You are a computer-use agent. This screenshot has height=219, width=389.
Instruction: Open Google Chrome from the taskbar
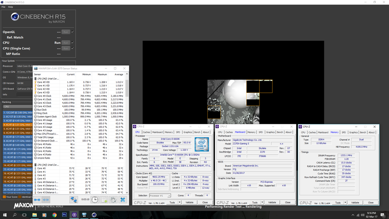(x=54, y=215)
